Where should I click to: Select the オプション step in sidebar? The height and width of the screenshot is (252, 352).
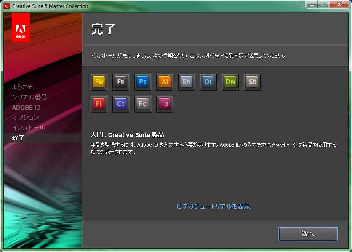click(25, 117)
